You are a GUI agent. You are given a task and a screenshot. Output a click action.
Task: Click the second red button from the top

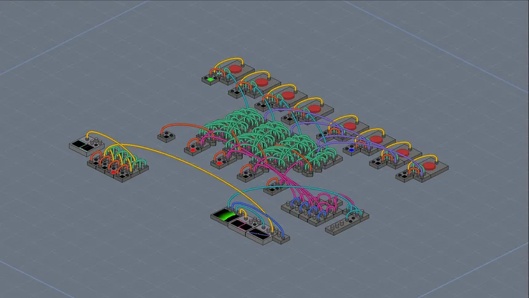pos(262,82)
